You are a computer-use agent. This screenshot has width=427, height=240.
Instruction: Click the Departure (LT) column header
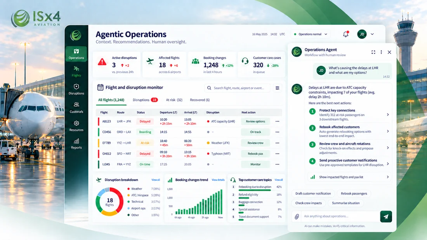168,112
